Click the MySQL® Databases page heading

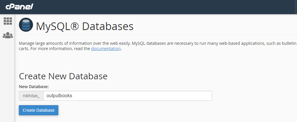point(85,26)
